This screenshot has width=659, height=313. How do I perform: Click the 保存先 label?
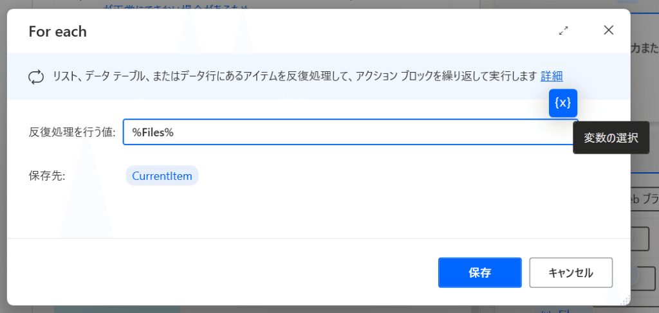46,176
